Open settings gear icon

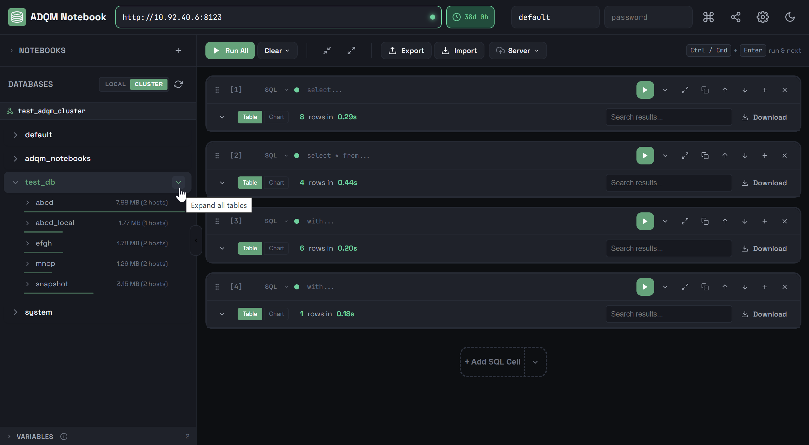pyautogui.click(x=763, y=17)
